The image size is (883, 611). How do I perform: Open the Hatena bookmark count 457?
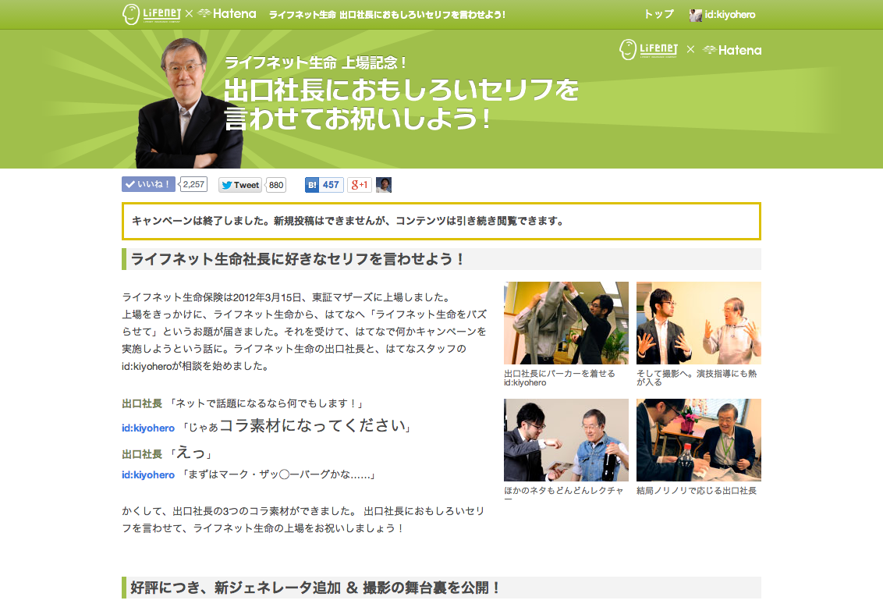[x=331, y=185]
